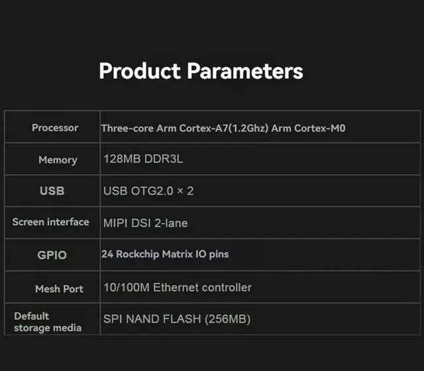Click the 24 Rockchip Matrix IO pins value
The image size is (424, 371).
tap(166, 254)
